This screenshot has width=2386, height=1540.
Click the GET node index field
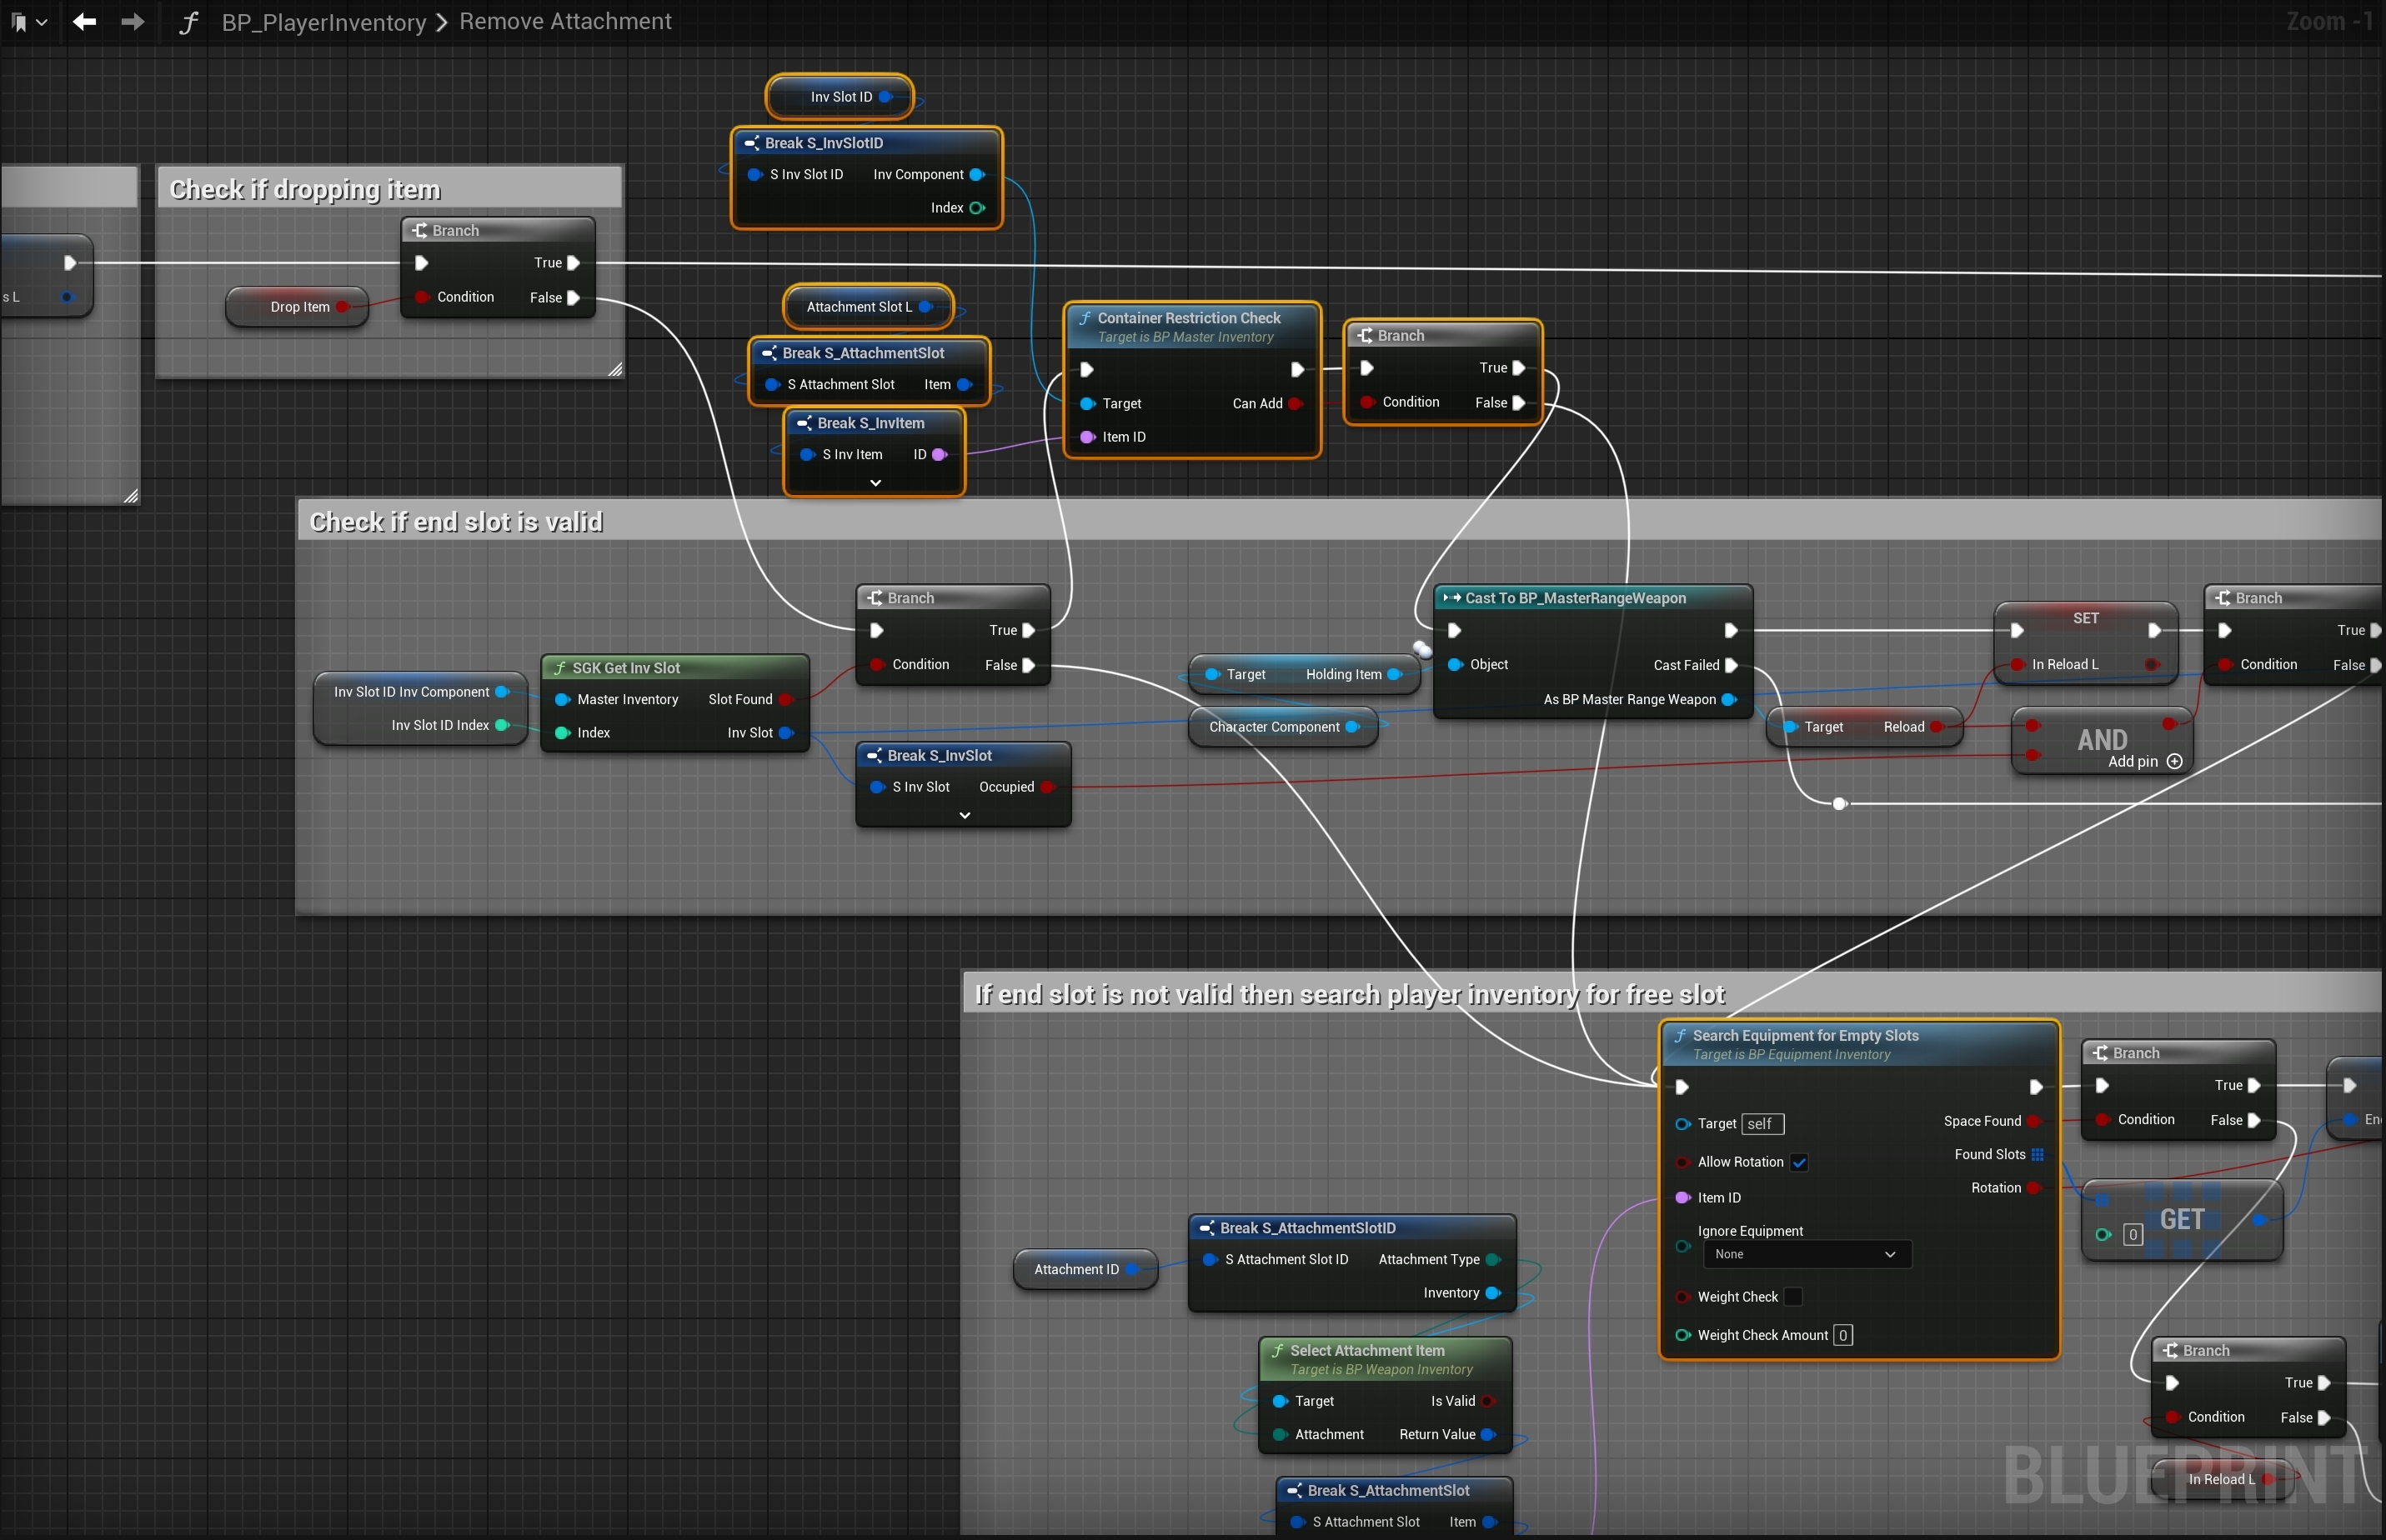(2133, 1235)
